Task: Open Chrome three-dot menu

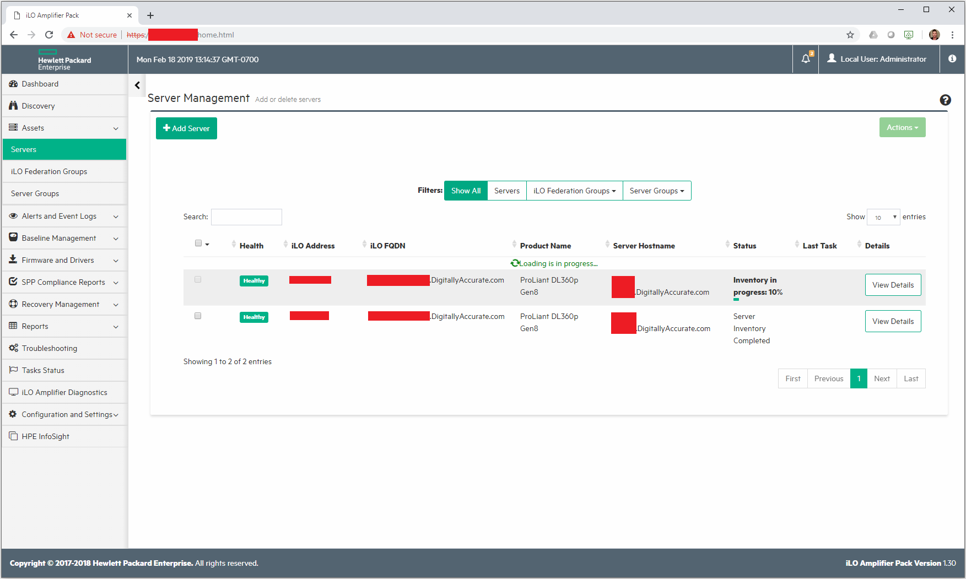Action: 952,35
